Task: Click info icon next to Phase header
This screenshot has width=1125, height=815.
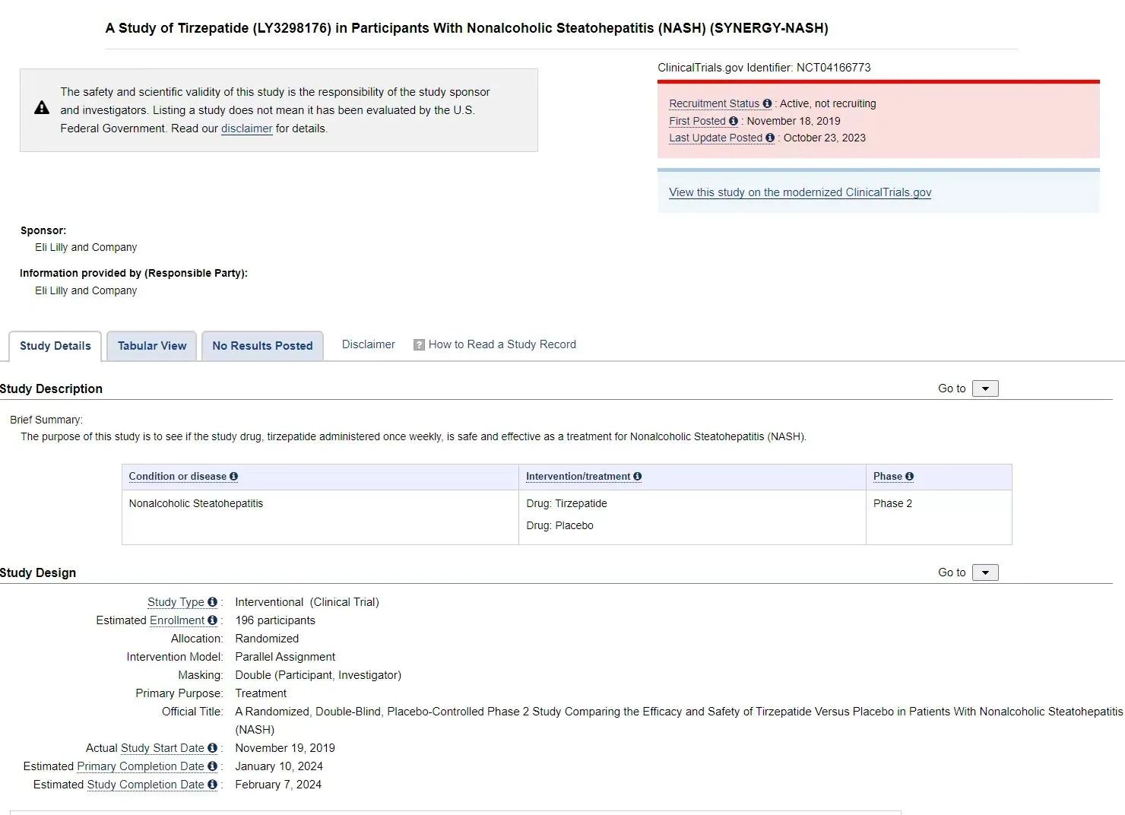Action: [x=909, y=477]
